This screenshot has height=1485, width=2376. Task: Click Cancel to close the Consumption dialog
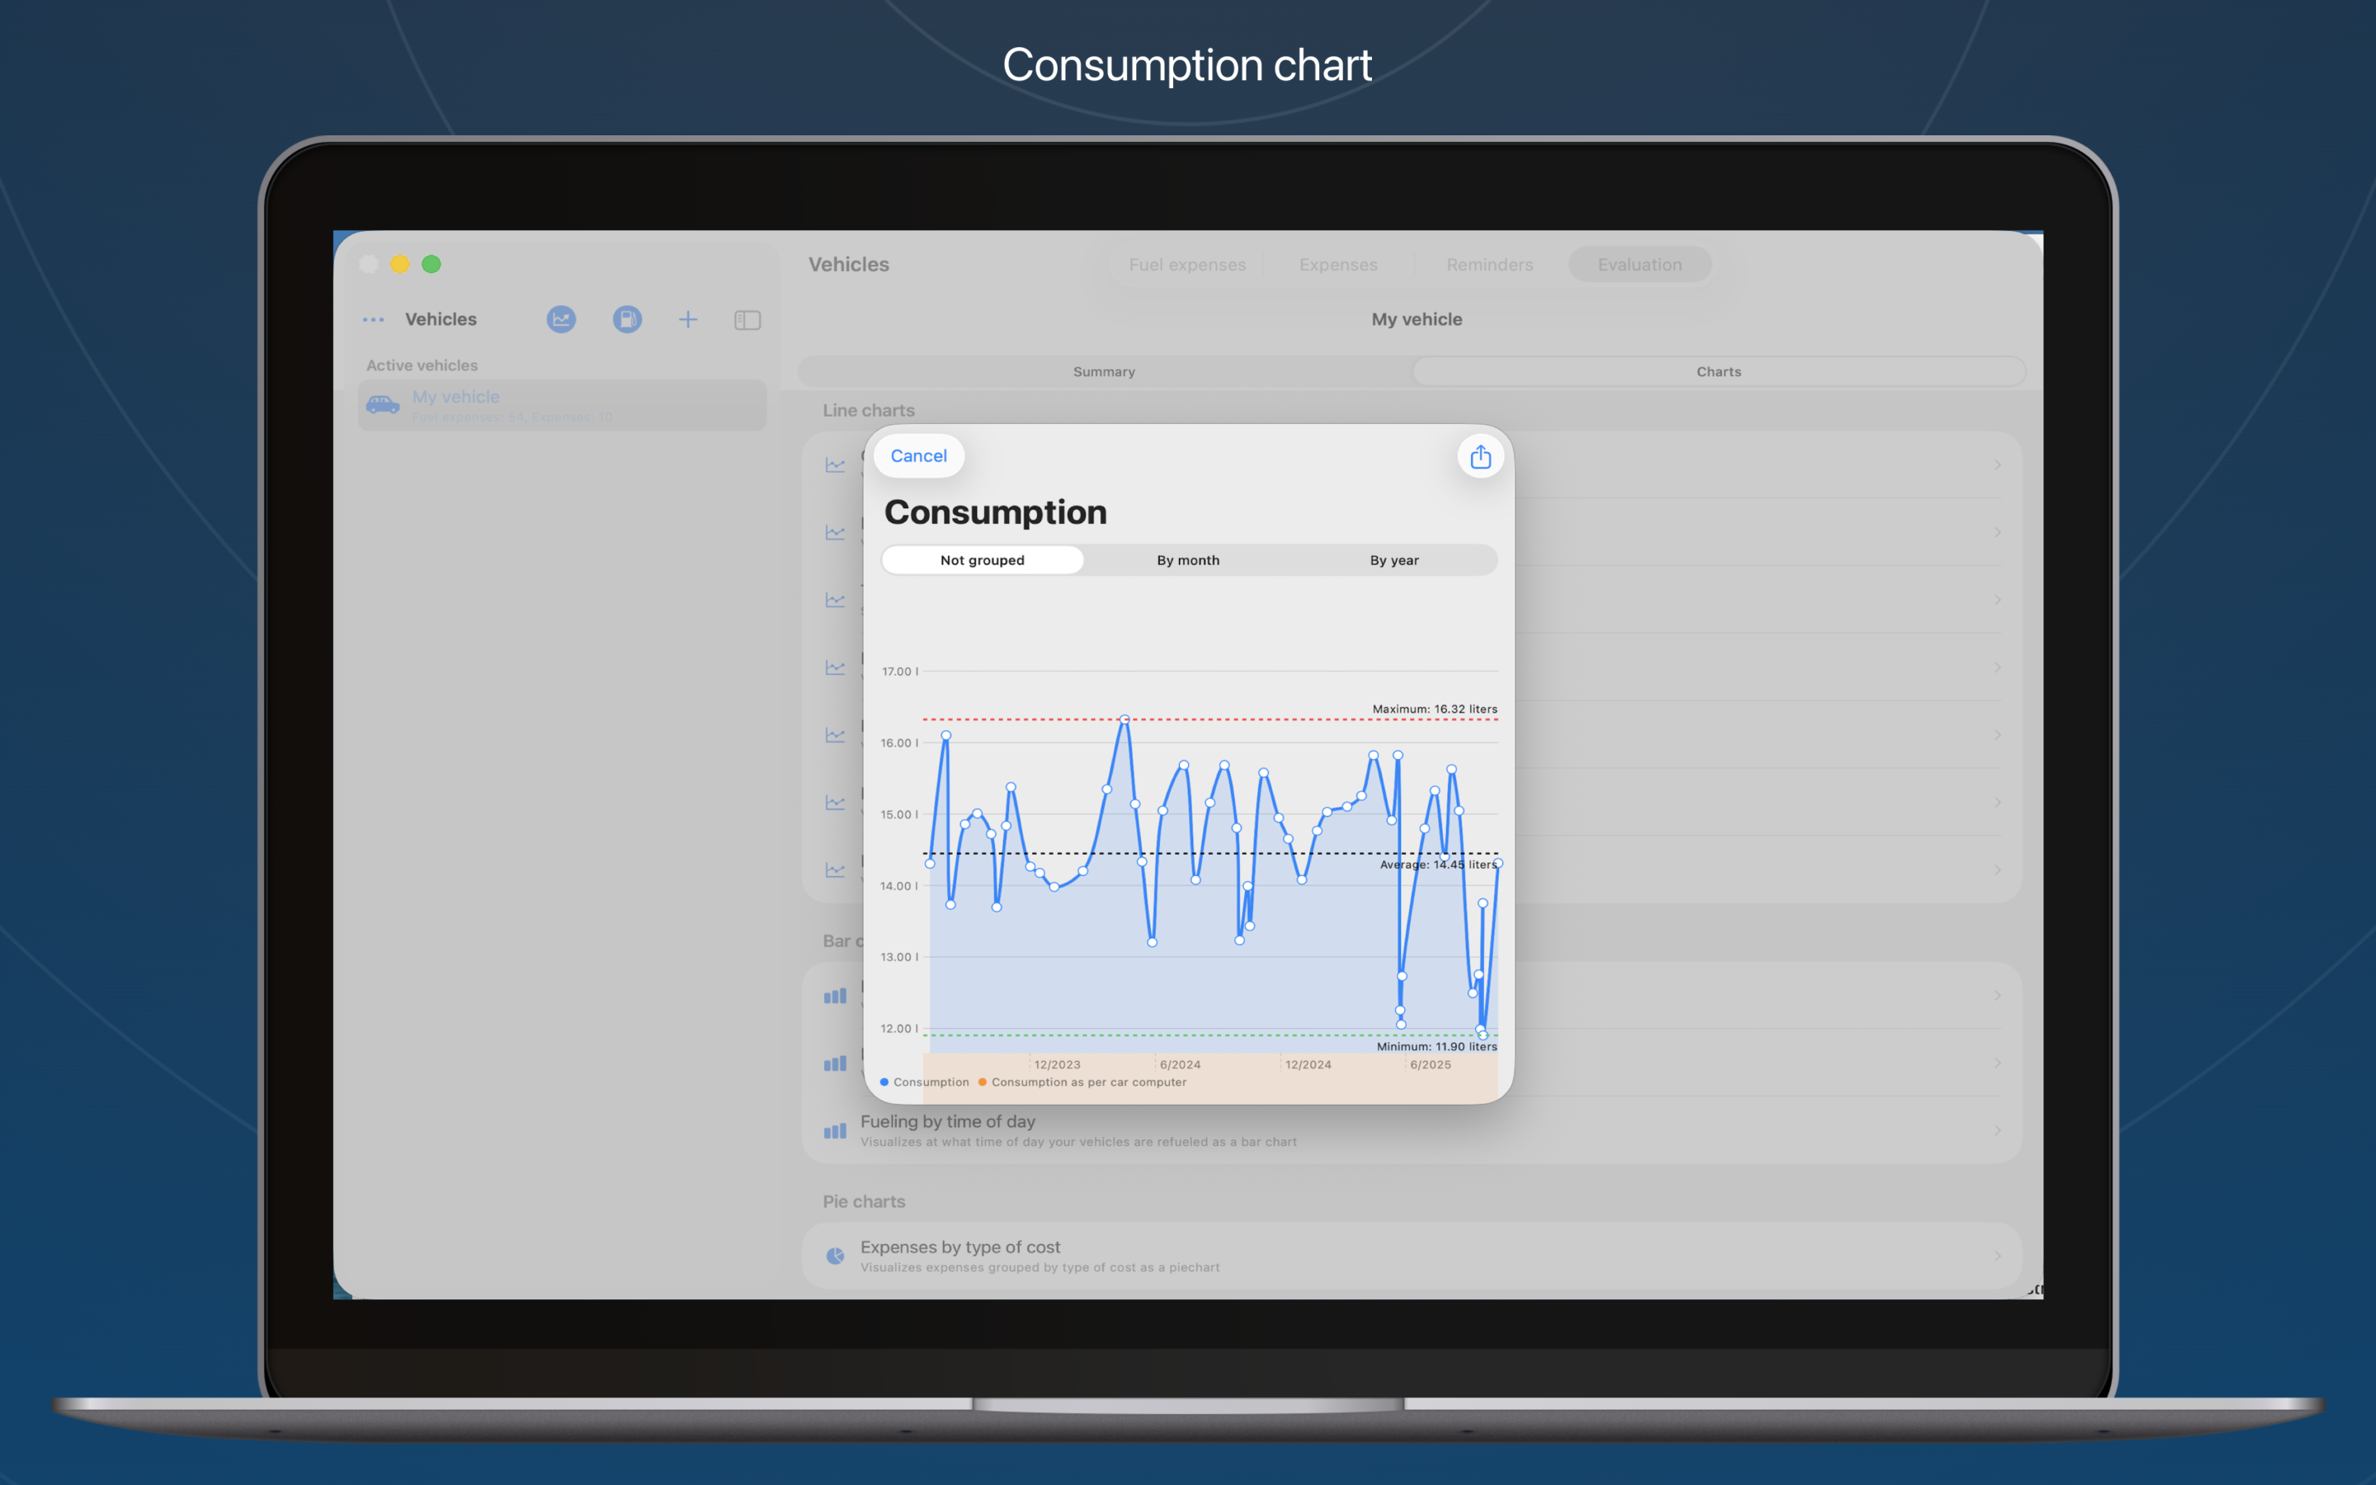[918, 455]
